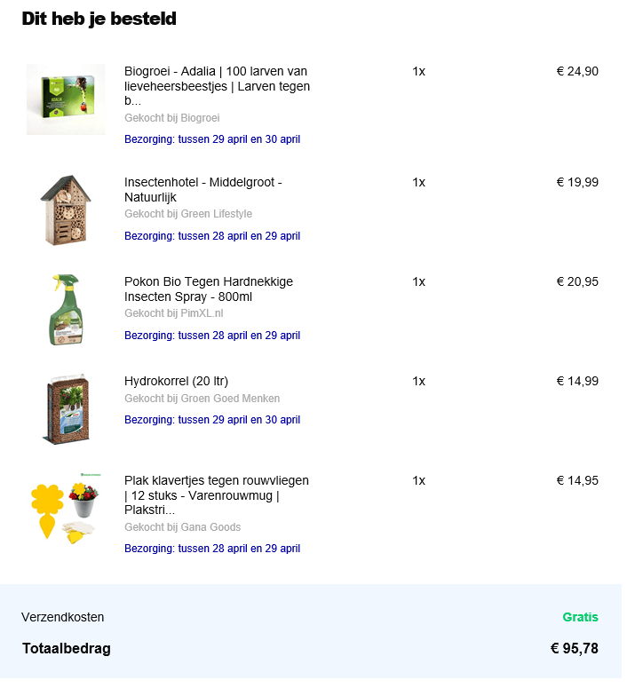Viewport: 635px width, 688px height.
Task: Select the Gekocht bij PimXL.nl seller
Action: (174, 313)
